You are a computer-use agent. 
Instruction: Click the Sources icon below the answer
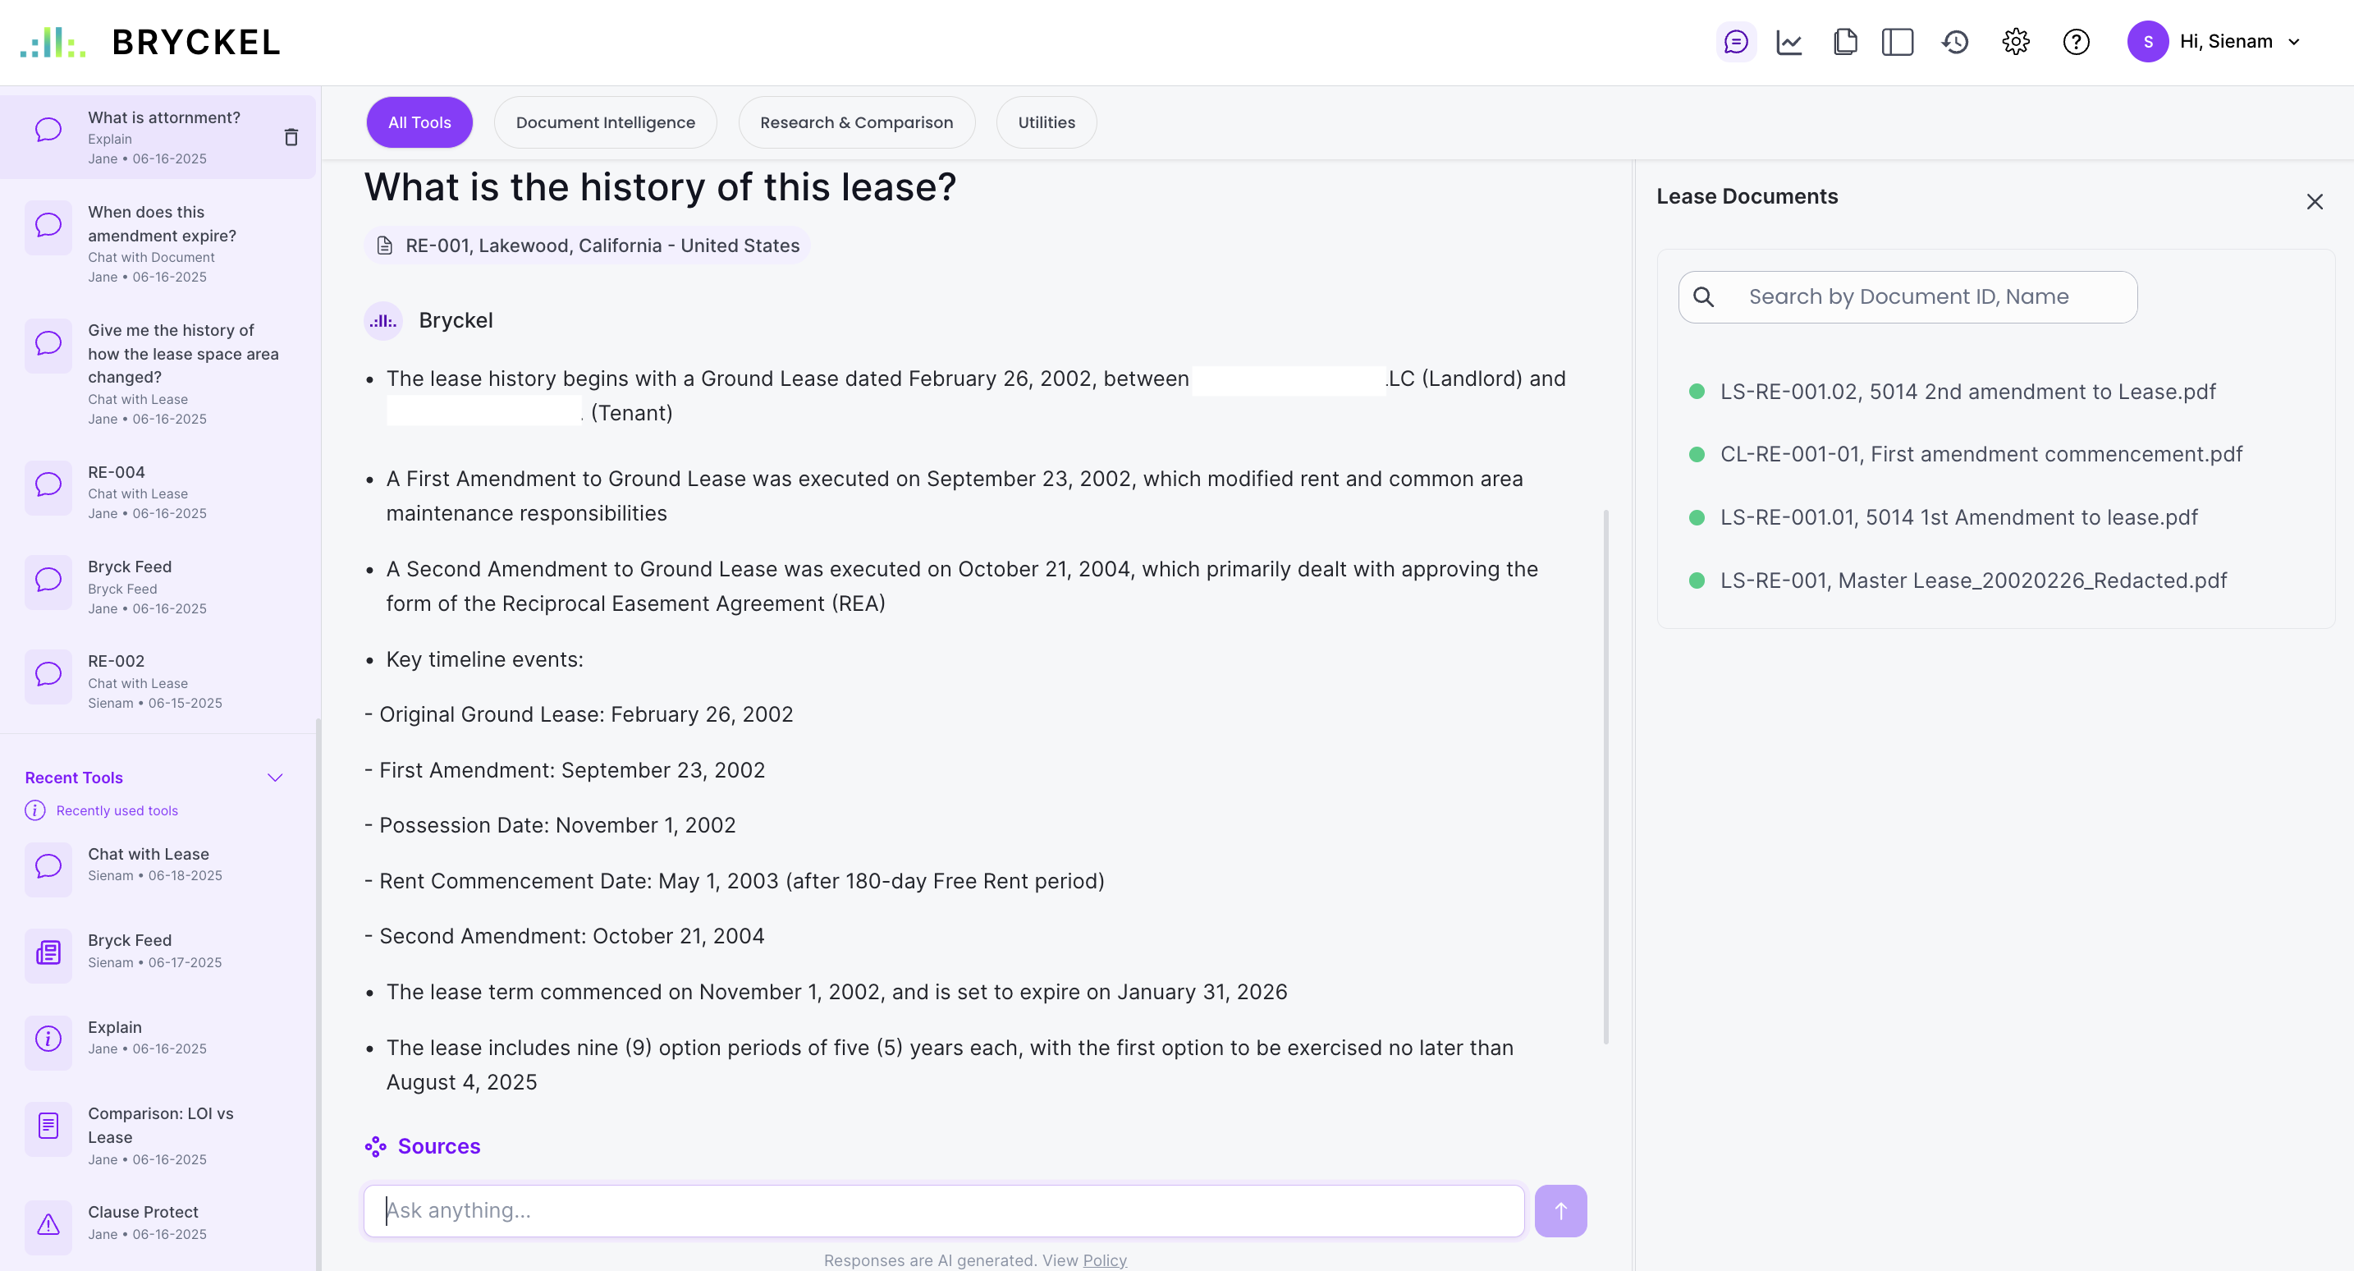point(377,1145)
